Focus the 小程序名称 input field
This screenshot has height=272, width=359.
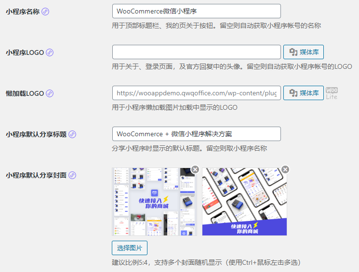[197, 11]
